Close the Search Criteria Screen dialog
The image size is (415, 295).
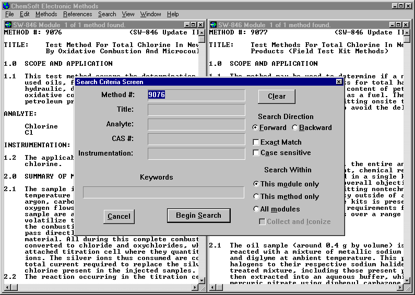click(x=339, y=81)
